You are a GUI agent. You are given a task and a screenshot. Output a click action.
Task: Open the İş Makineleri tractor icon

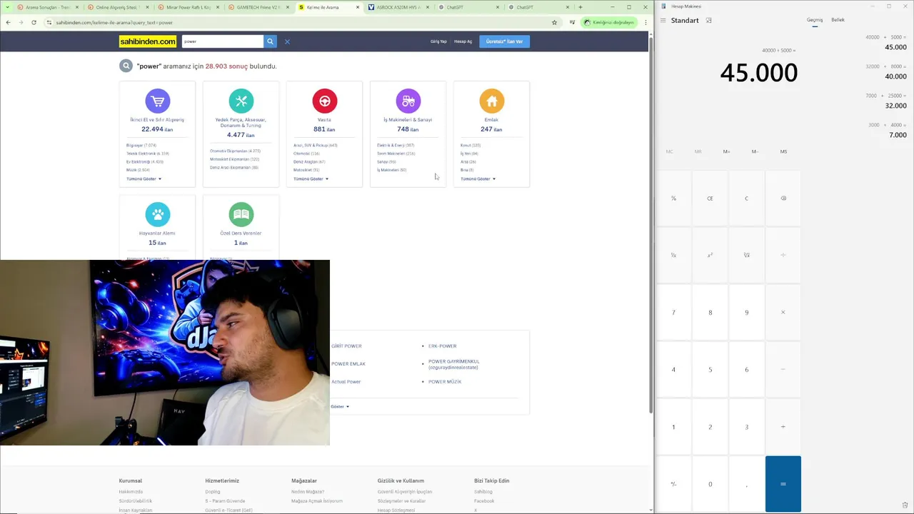408,101
